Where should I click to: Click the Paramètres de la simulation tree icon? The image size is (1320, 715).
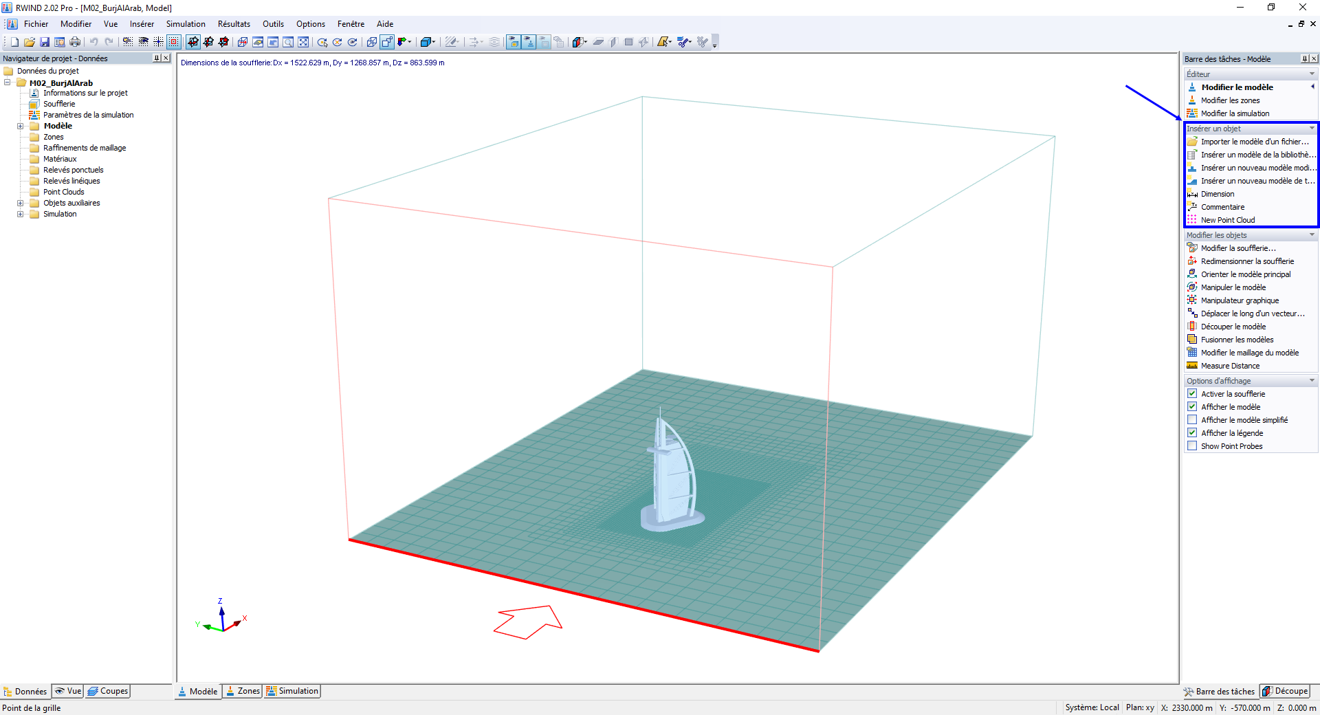coord(34,115)
